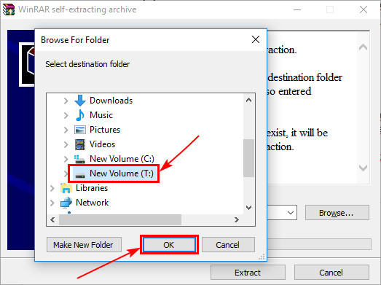Choose Pictures in the folder tree
This screenshot has height=285, width=381.
click(105, 130)
